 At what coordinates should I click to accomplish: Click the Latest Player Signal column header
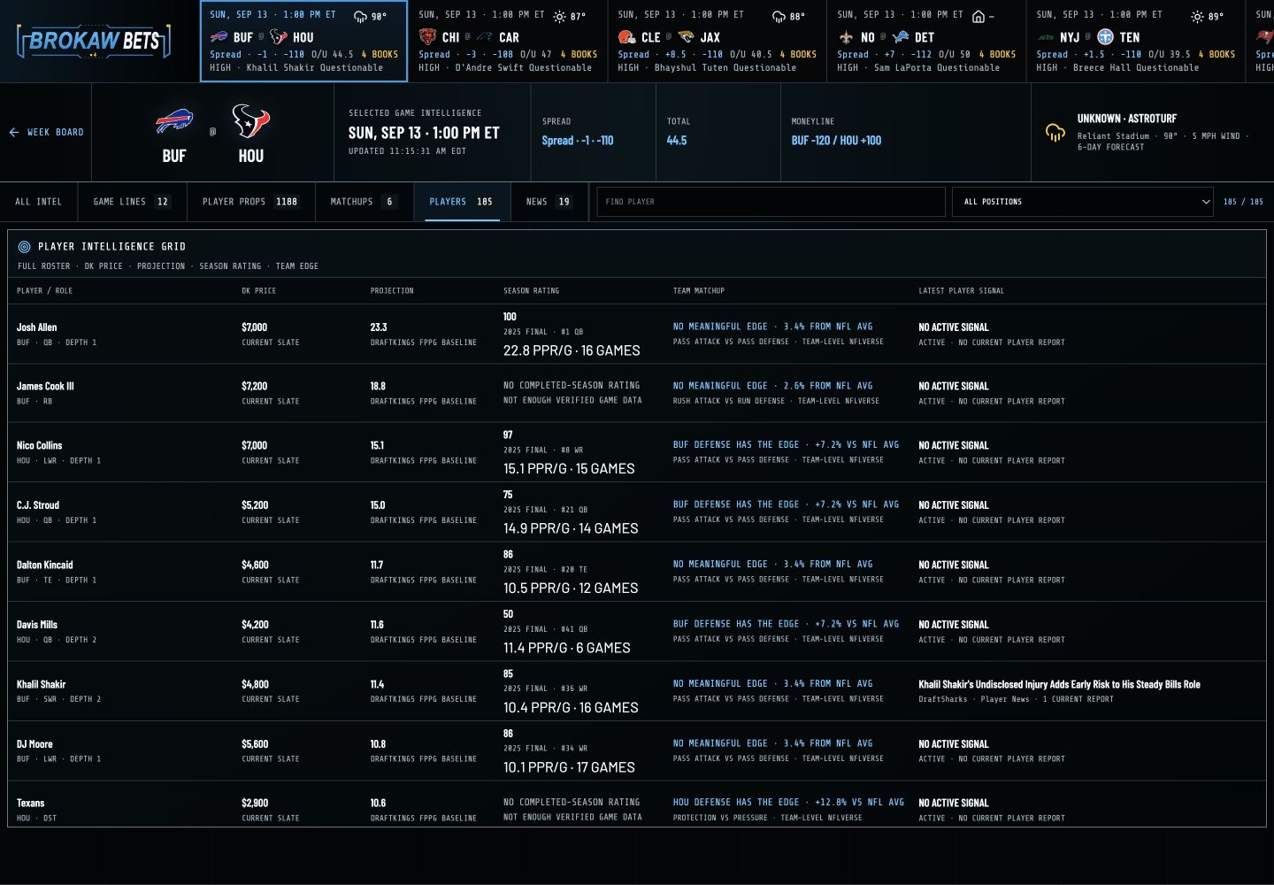click(961, 290)
